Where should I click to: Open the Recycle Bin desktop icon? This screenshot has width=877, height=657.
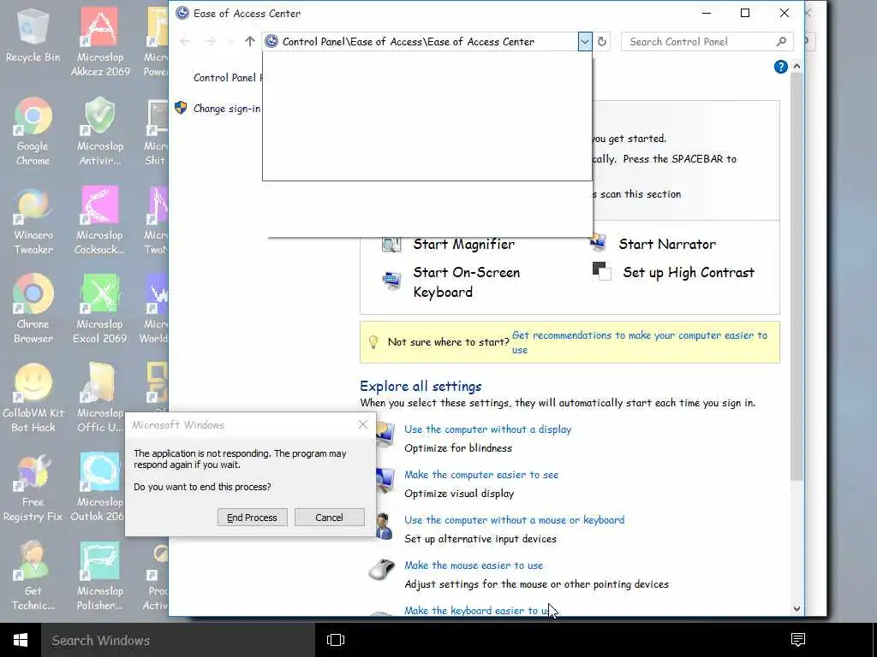(x=33, y=36)
